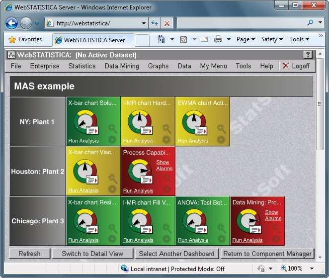Image resolution: width=329 pixels, height=278 pixels.
Task: Open the My Menu item
Action: [213, 66]
